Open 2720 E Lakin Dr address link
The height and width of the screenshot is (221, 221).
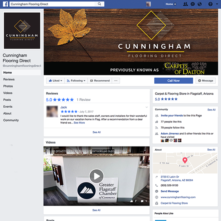177,178
